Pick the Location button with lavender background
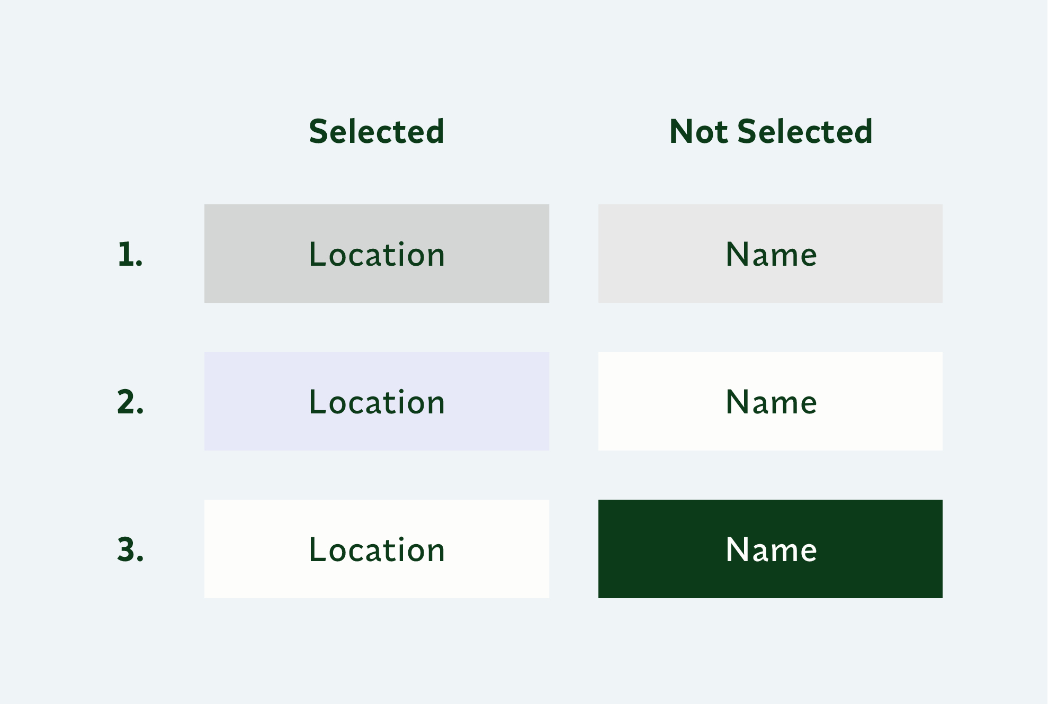The image size is (1048, 704). click(377, 401)
